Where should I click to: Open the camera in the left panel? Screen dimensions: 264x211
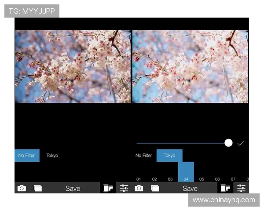click(22, 188)
